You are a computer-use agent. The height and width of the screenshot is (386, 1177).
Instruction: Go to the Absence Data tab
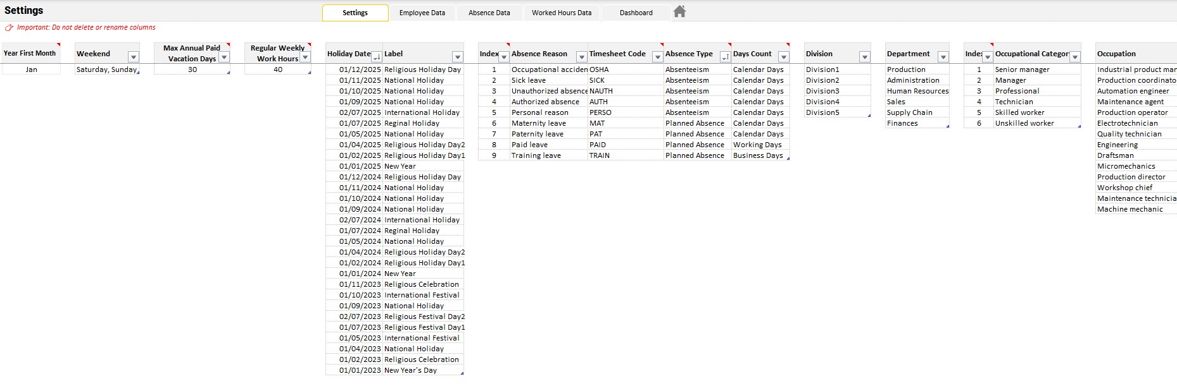coord(489,13)
